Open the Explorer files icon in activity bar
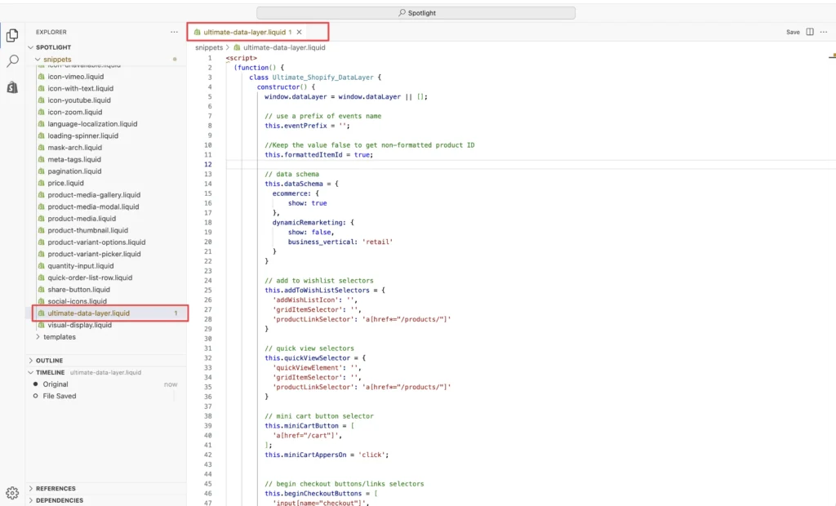Screen dimensions: 836x506 pos(11,35)
